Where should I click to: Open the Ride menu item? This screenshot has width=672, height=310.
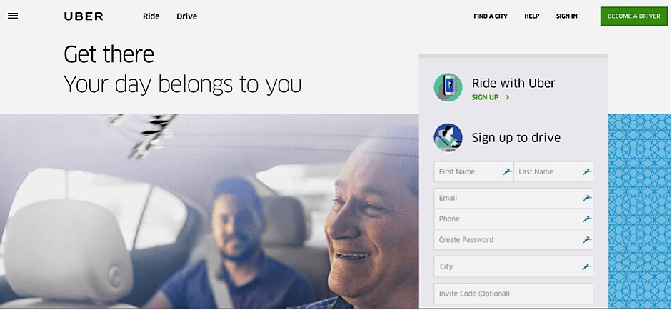[151, 16]
